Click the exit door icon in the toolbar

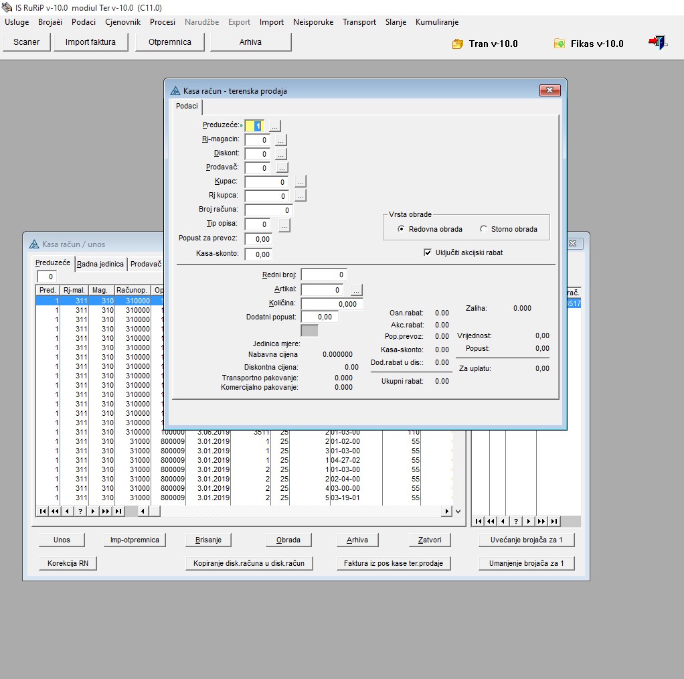tap(657, 43)
